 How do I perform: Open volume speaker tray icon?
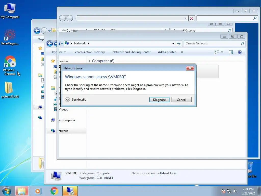tap(235, 191)
